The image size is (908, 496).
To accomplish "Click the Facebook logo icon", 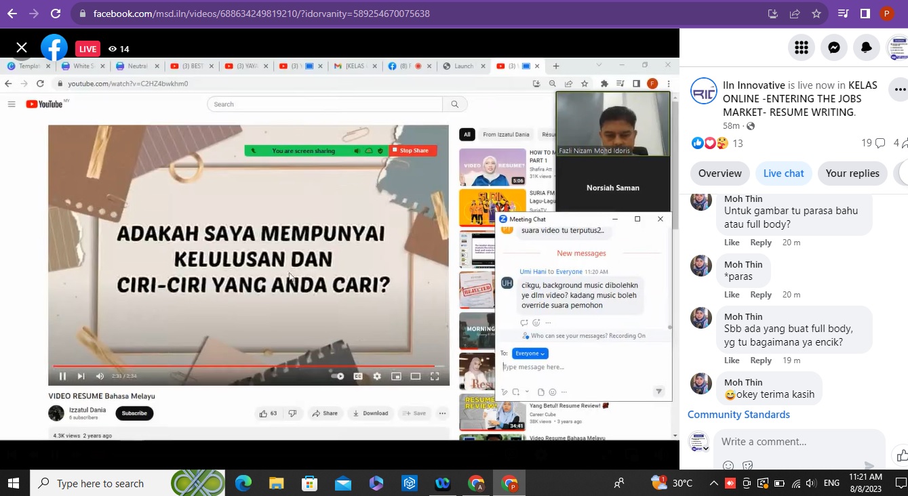I will pos(54,47).
